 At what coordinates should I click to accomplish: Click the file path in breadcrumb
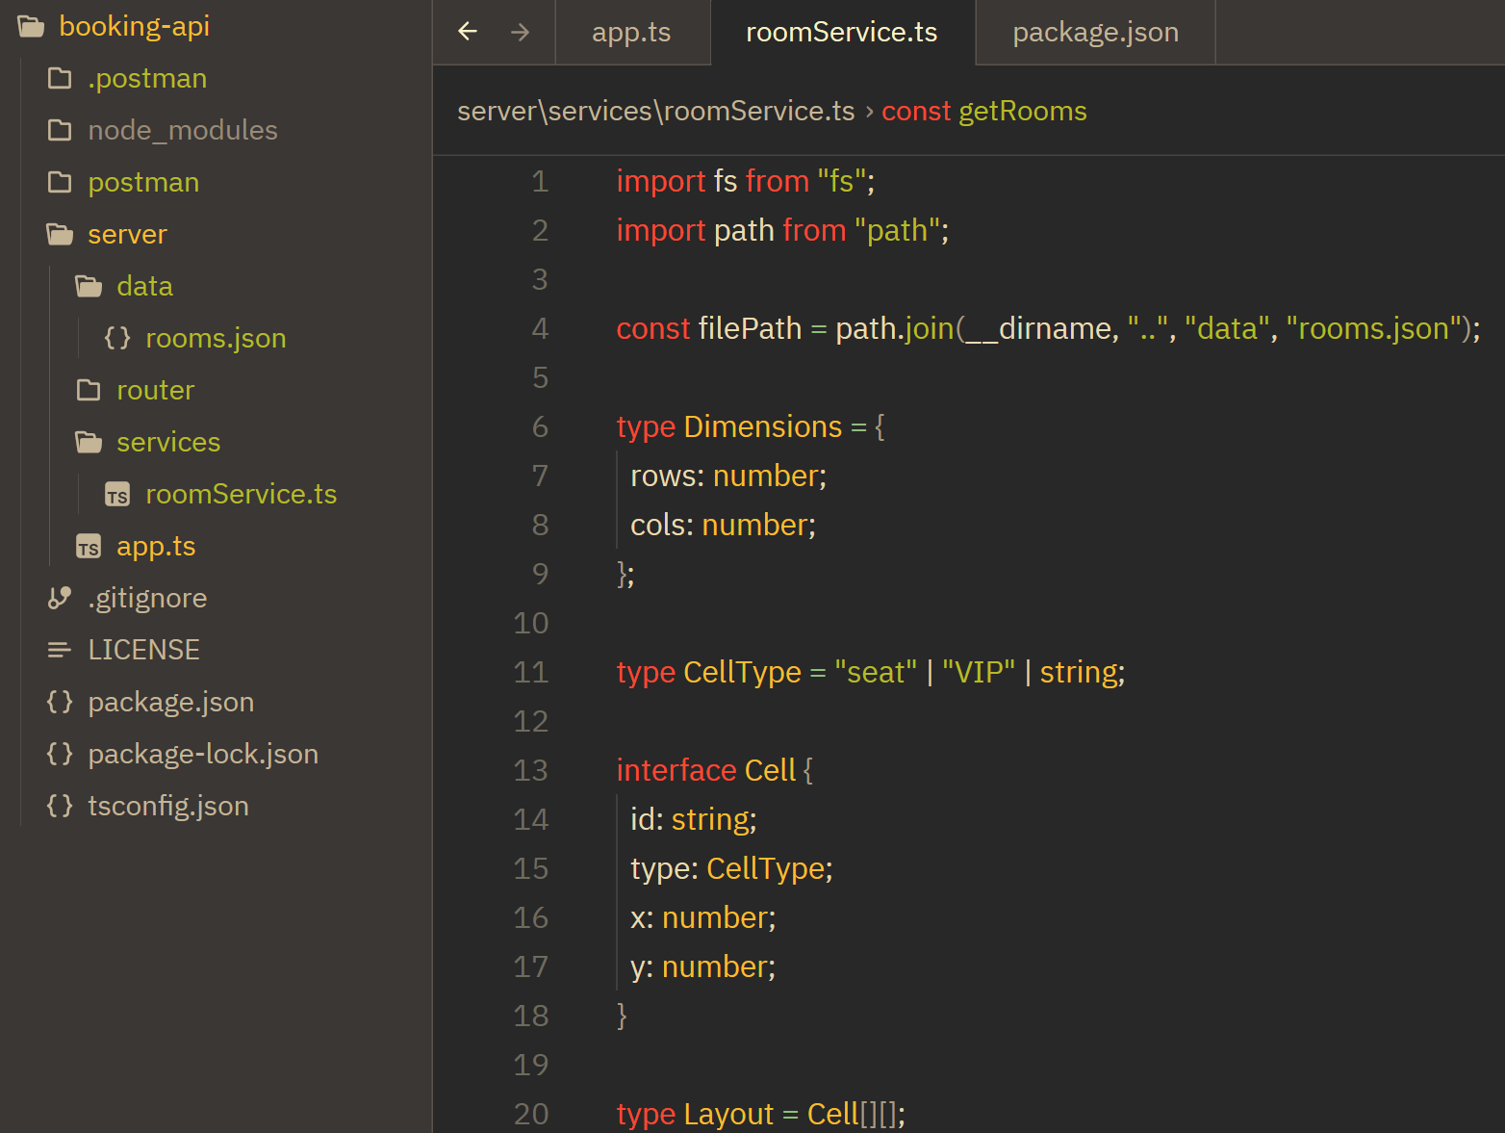coord(655,111)
